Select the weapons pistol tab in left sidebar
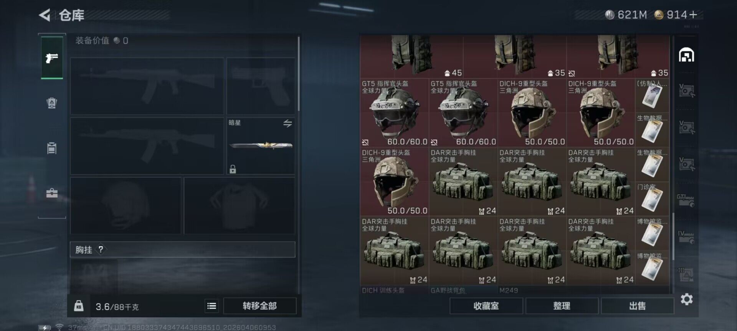737x331 pixels. [52, 58]
